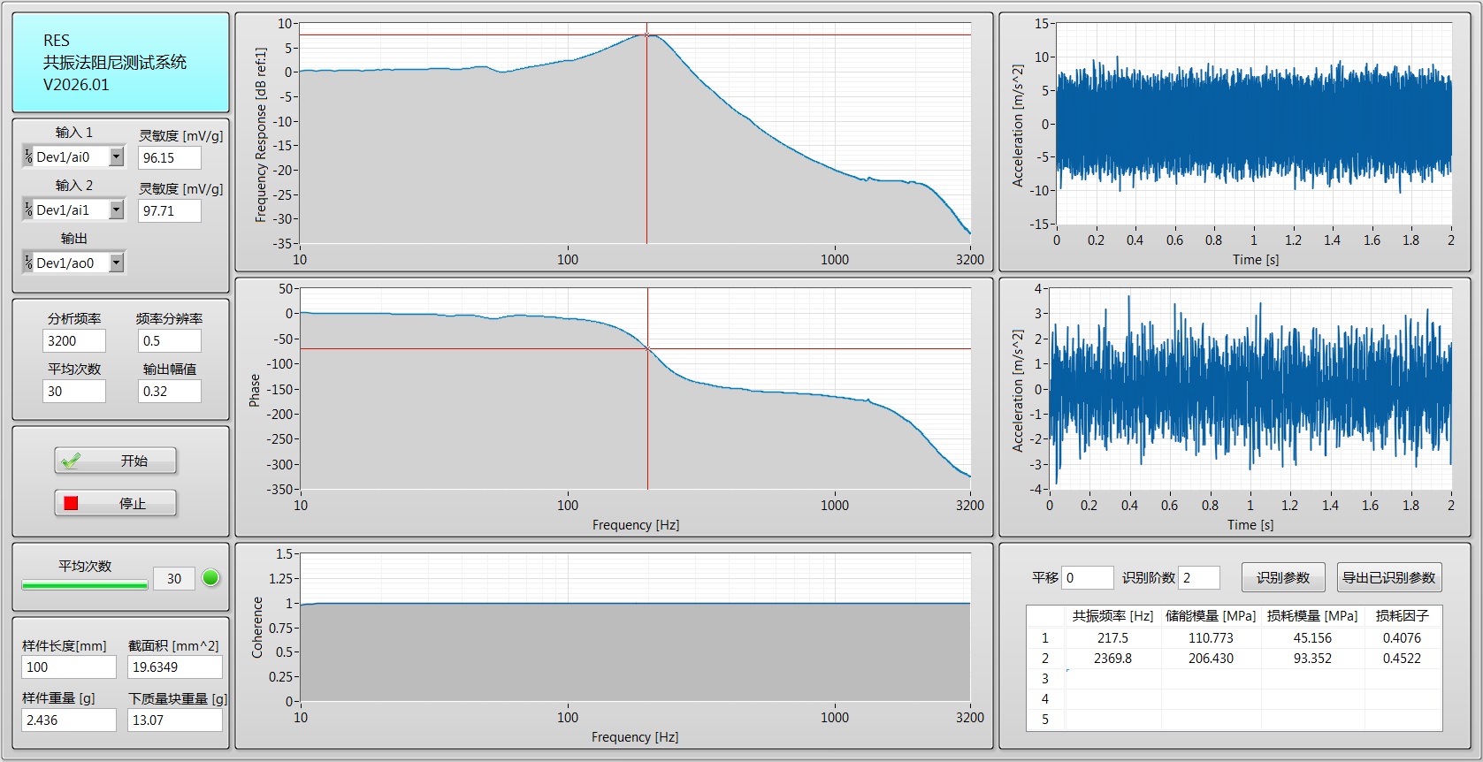The image size is (1483, 762).
Task: Click the 识别参数 button
Action: [1282, 577]
